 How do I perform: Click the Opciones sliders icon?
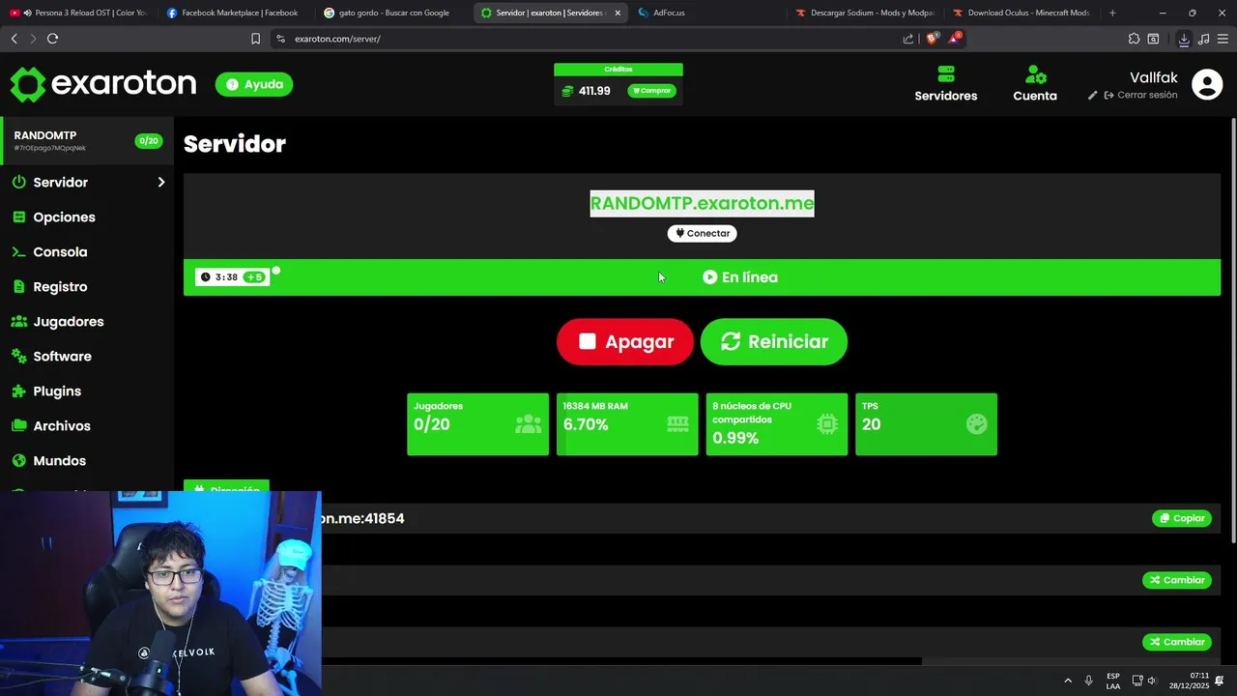[x=18, y=217]
